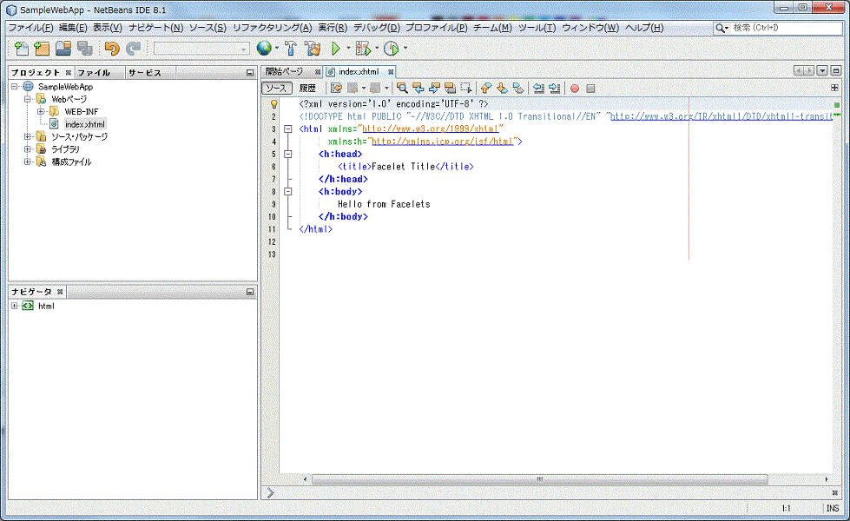The width and height of the screenshot is (850, 521).
Task: Click the New File toolbar icon
Action: [x=21, y=49]
